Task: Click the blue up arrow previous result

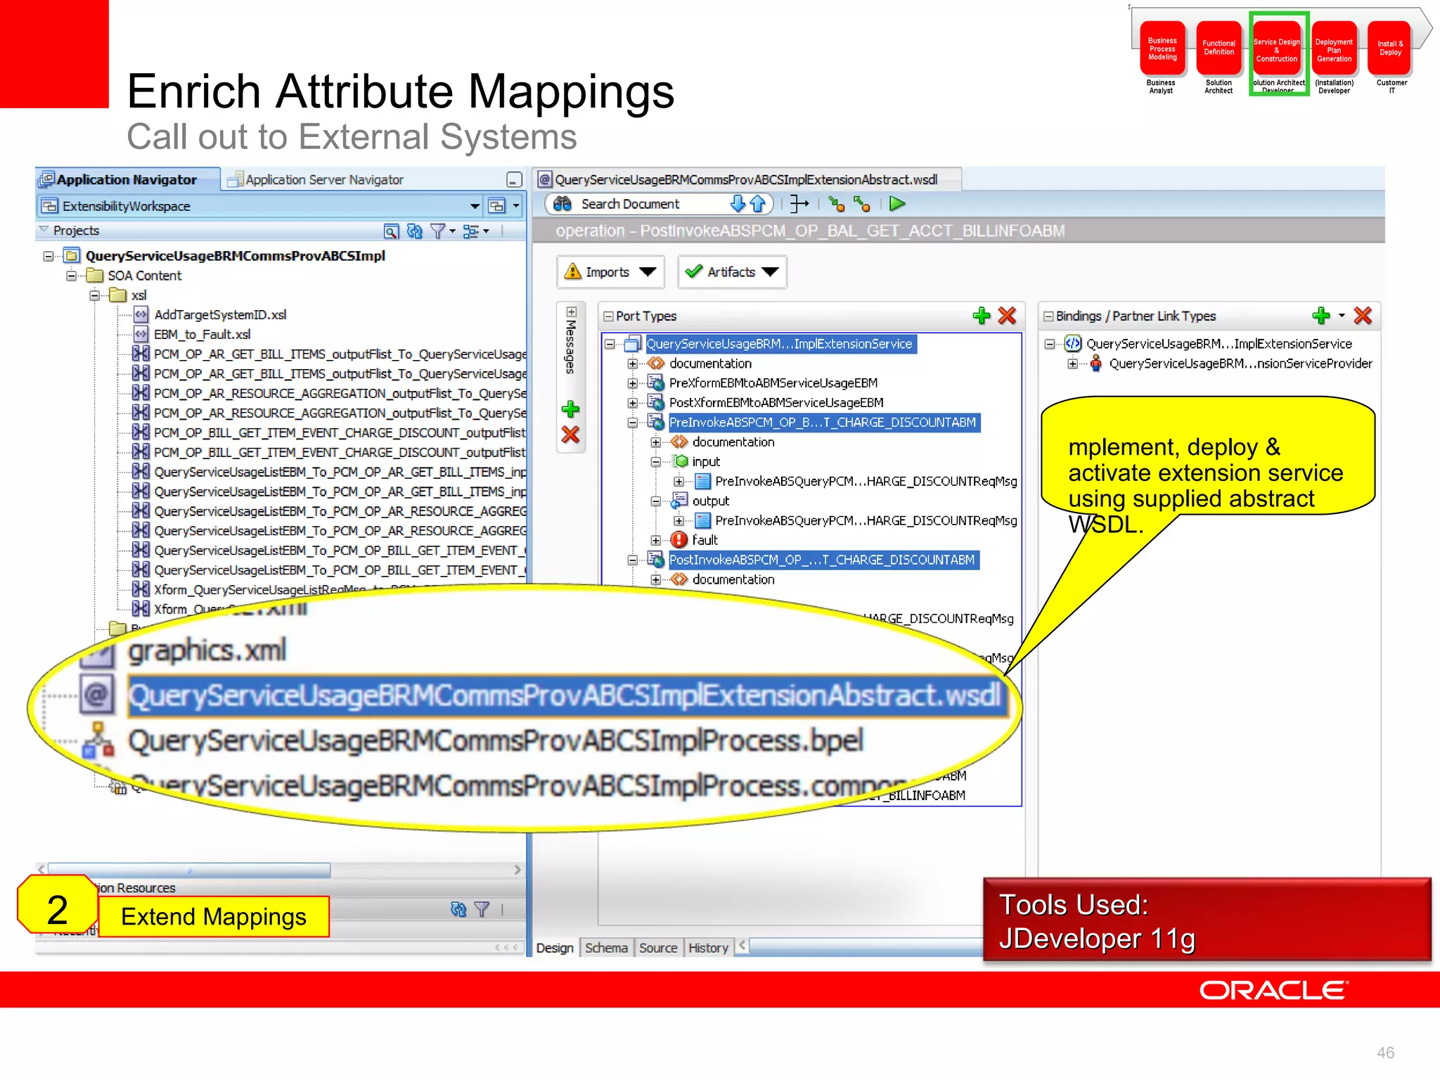Action: pos(757,204)
